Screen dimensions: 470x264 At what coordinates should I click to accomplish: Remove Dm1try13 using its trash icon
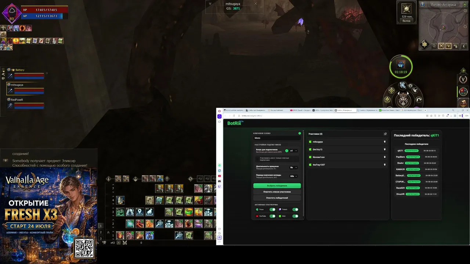(x=385, y=149)
